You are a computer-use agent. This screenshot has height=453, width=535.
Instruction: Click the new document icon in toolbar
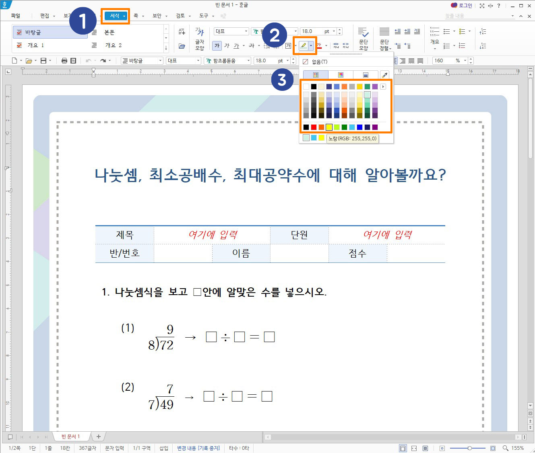14,61
